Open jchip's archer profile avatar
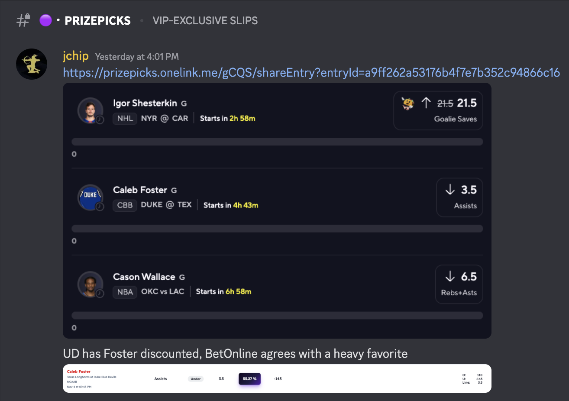569x401 pixels. (32, 64)
